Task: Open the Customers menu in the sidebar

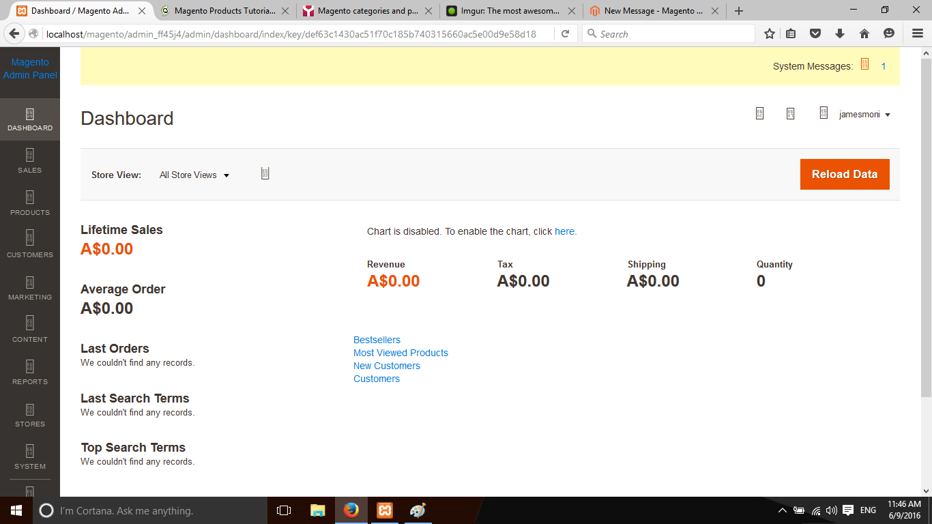Action: tap(30, 246)
